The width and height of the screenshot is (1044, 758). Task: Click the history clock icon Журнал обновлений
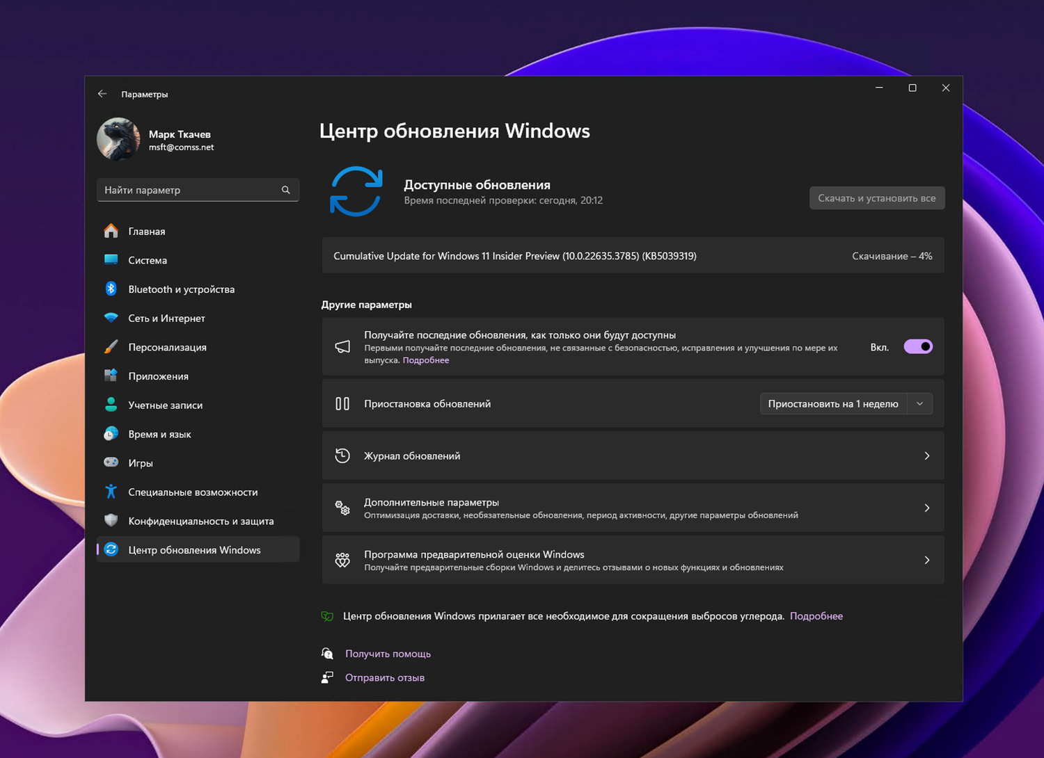pyautogui.click(x=342, y=455)
